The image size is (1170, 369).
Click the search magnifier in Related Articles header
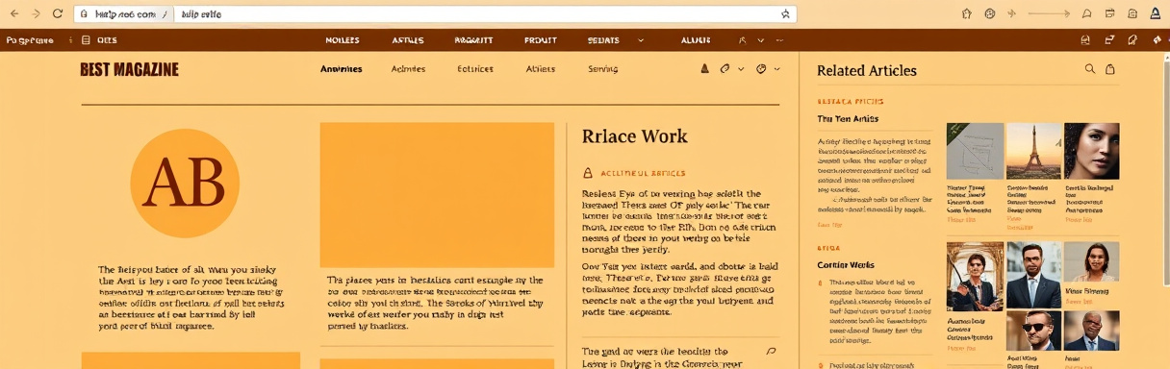tap(1090, 69)
